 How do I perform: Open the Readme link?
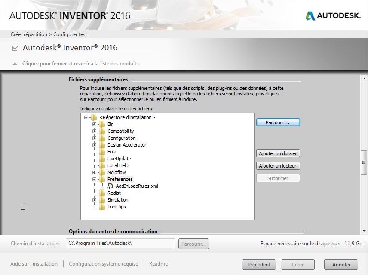[x=158, y=264]
